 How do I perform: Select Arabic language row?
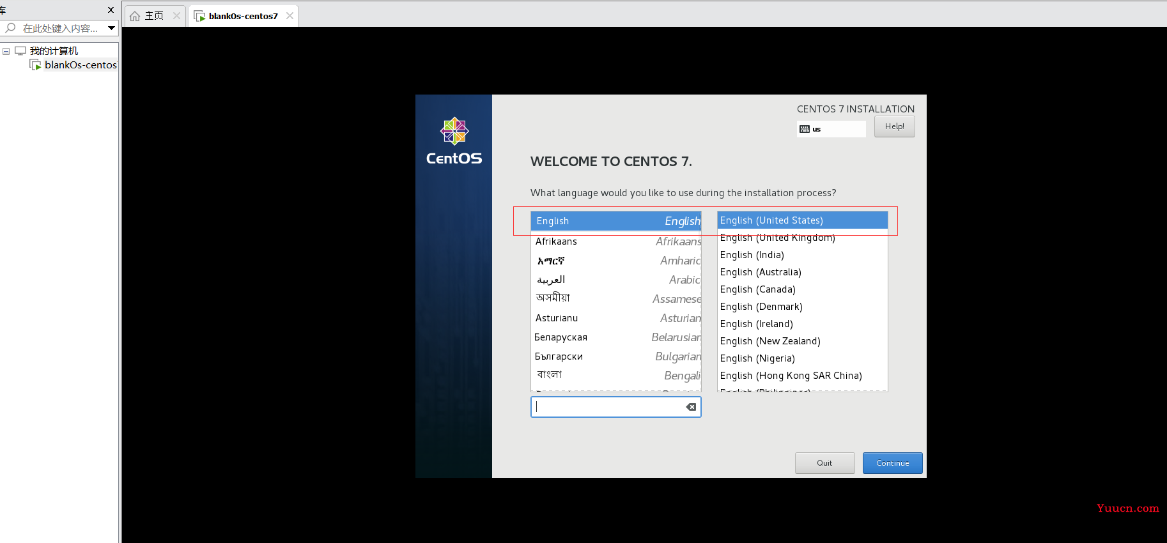616,280
